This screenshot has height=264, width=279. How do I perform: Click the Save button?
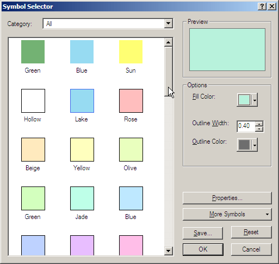(203, 233)
